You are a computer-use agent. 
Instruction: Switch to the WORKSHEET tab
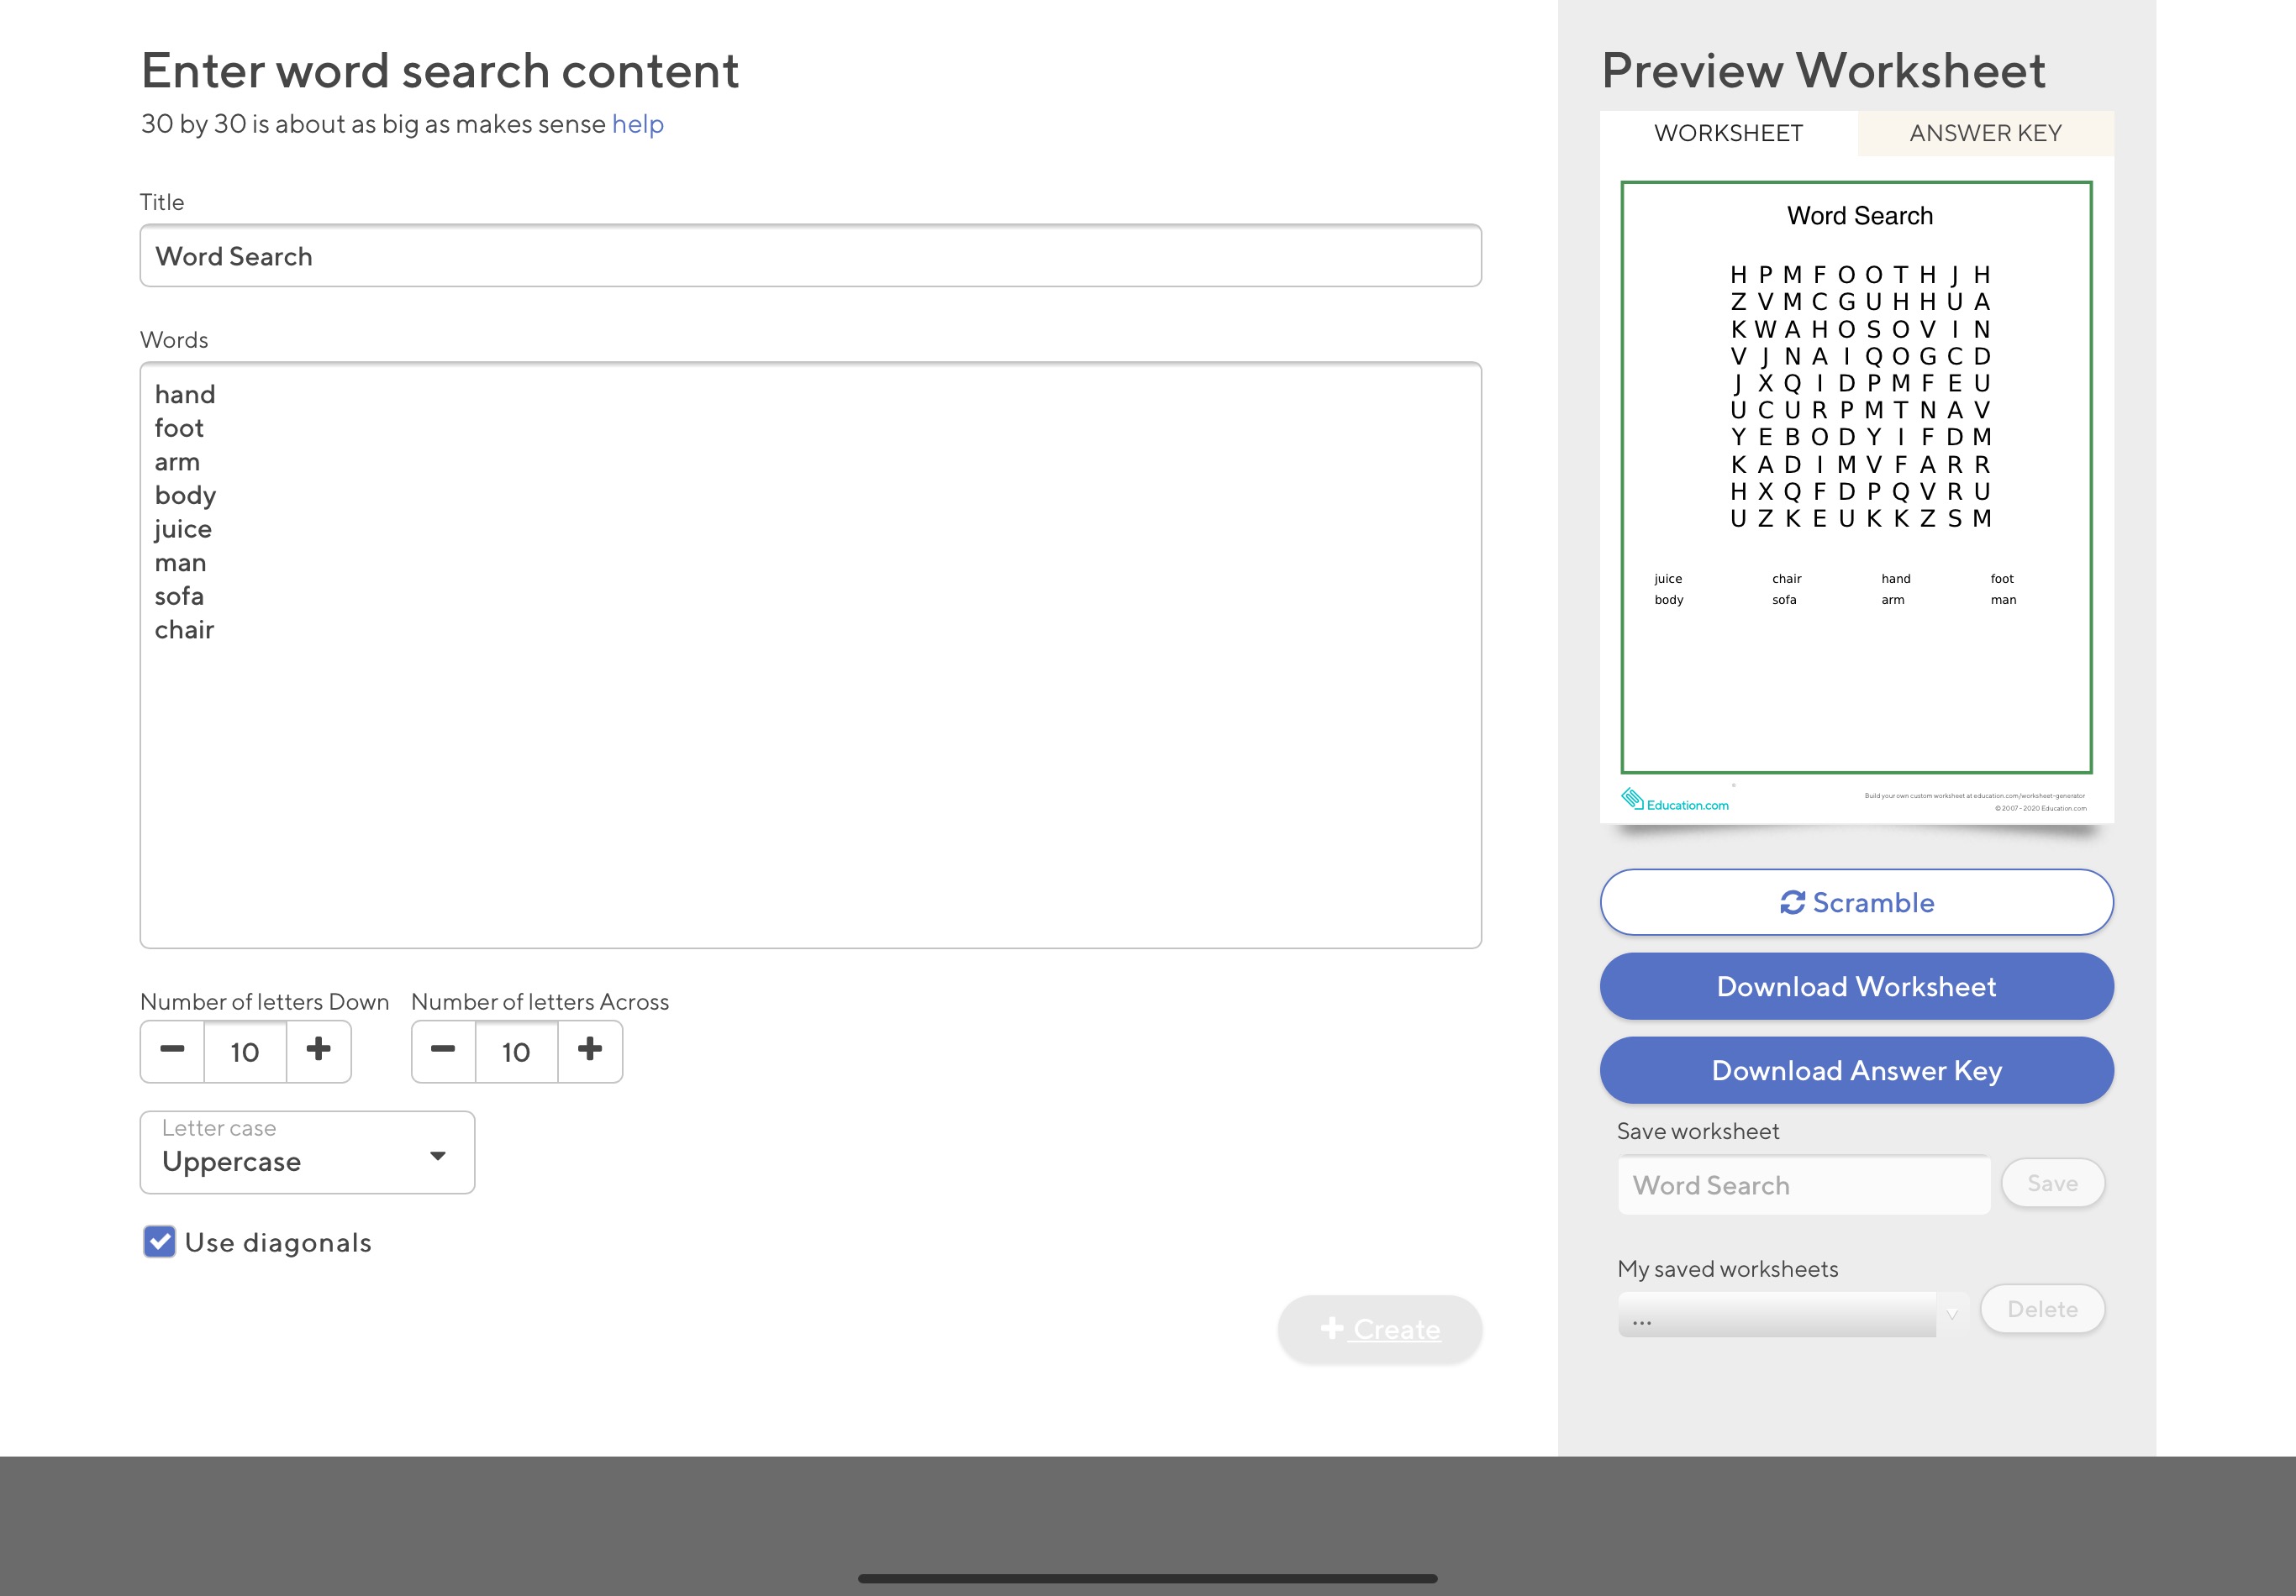[1728, 133]
